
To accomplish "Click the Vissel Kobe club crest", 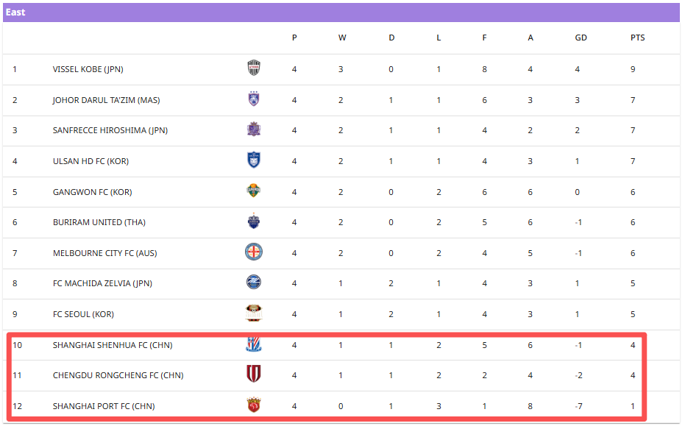I will (x=253, y=68).
